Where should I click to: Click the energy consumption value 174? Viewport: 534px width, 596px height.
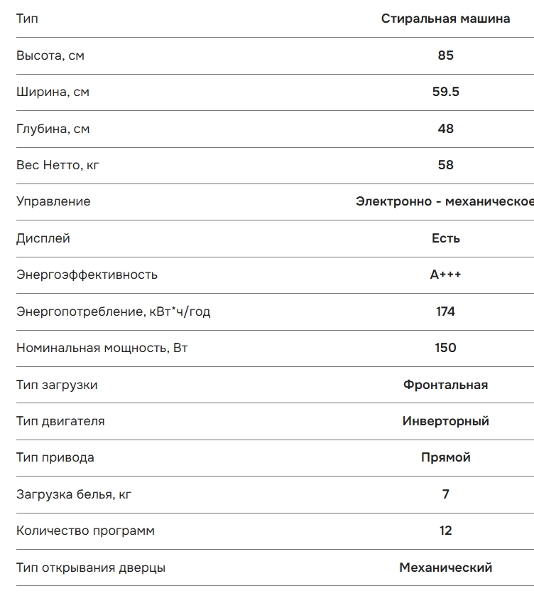click(x=445, y=312)
